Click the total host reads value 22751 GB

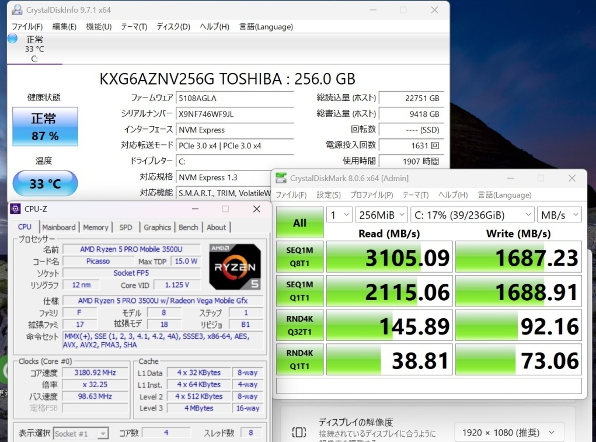[x=412, y=98]
